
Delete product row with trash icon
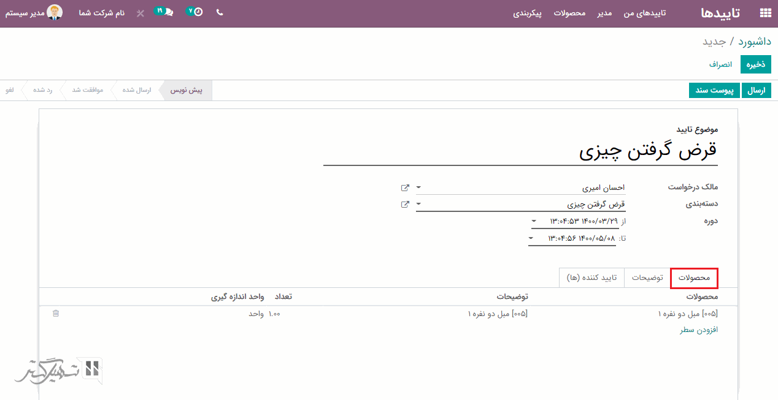click(x=56, y=314)
